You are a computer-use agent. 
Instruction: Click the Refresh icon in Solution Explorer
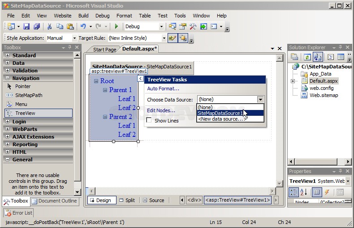pyautogui.click(x=307, y=57)
